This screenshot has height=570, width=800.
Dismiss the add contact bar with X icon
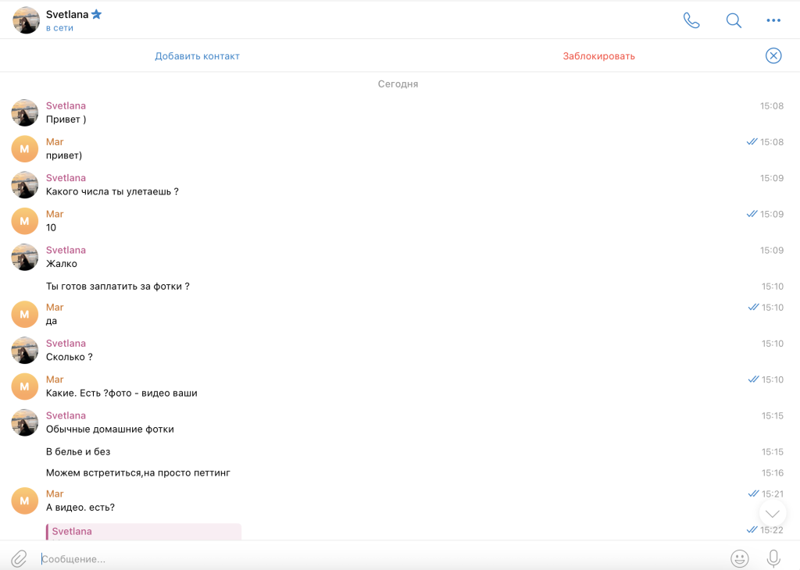tap(773, 55)
